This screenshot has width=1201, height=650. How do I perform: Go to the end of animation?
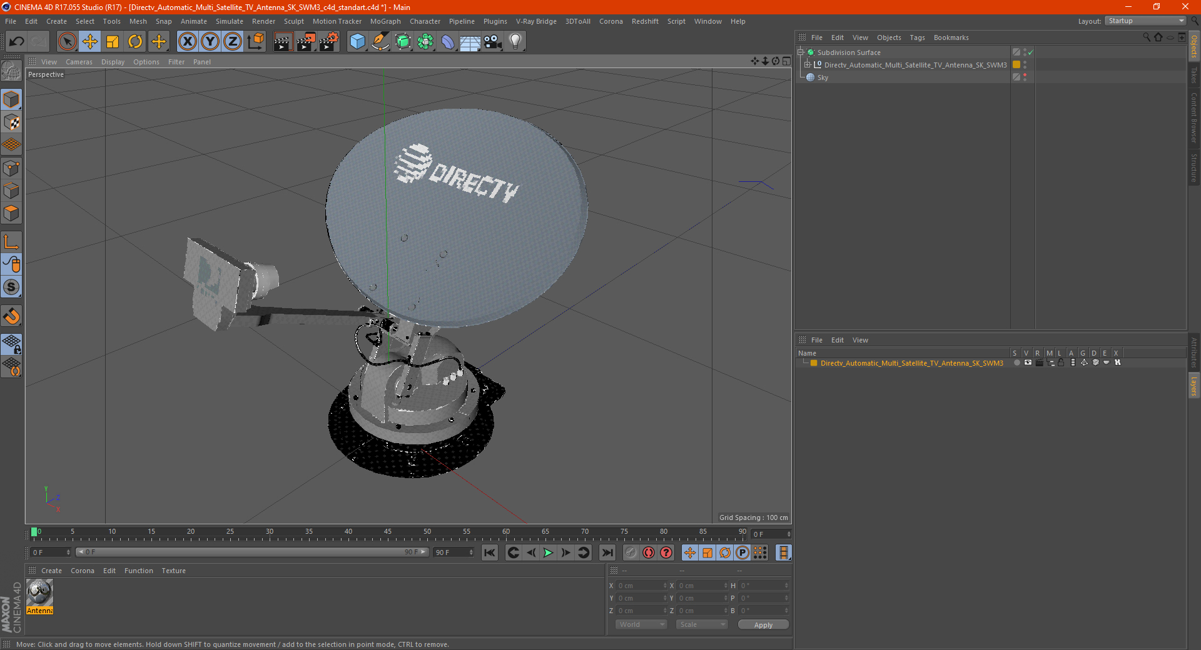coord(607,552)
